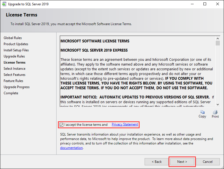Go to Select Features step
This screenshot has width=224, height=169.
[x=14, y=75]
